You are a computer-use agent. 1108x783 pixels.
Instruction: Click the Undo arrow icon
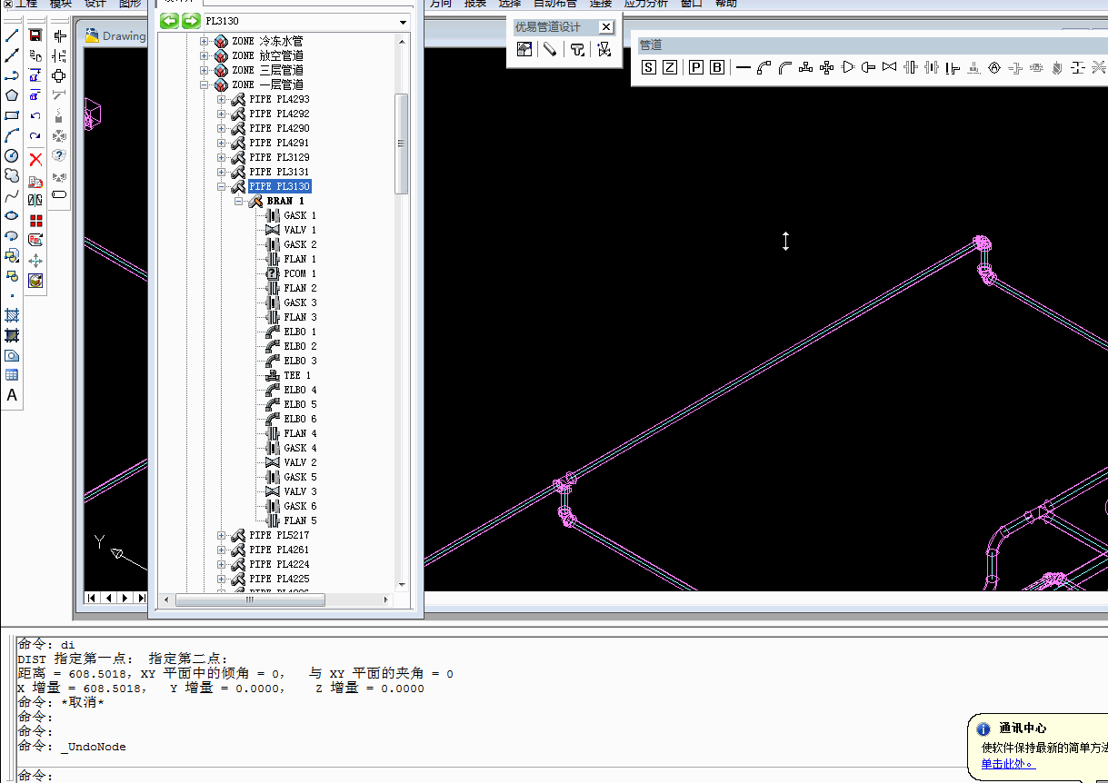(x=35, y=115)
